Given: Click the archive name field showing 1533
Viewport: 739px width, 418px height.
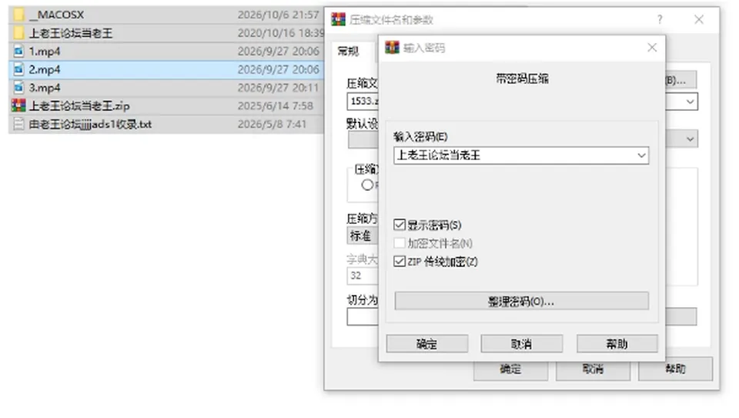Looking at the screenshot, I should pos(363,102).
